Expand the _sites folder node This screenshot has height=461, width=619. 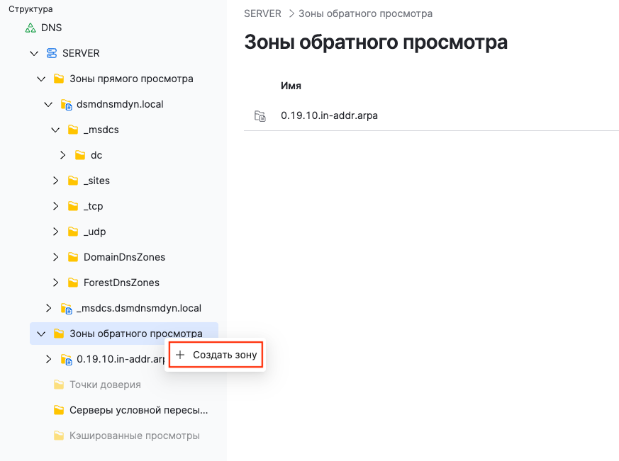coord(56,181)
